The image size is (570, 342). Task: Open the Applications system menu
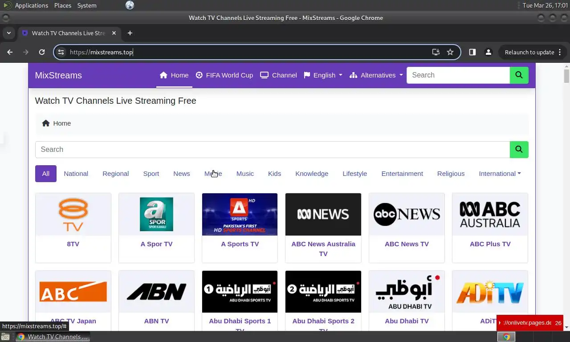[x=31, y=5]
